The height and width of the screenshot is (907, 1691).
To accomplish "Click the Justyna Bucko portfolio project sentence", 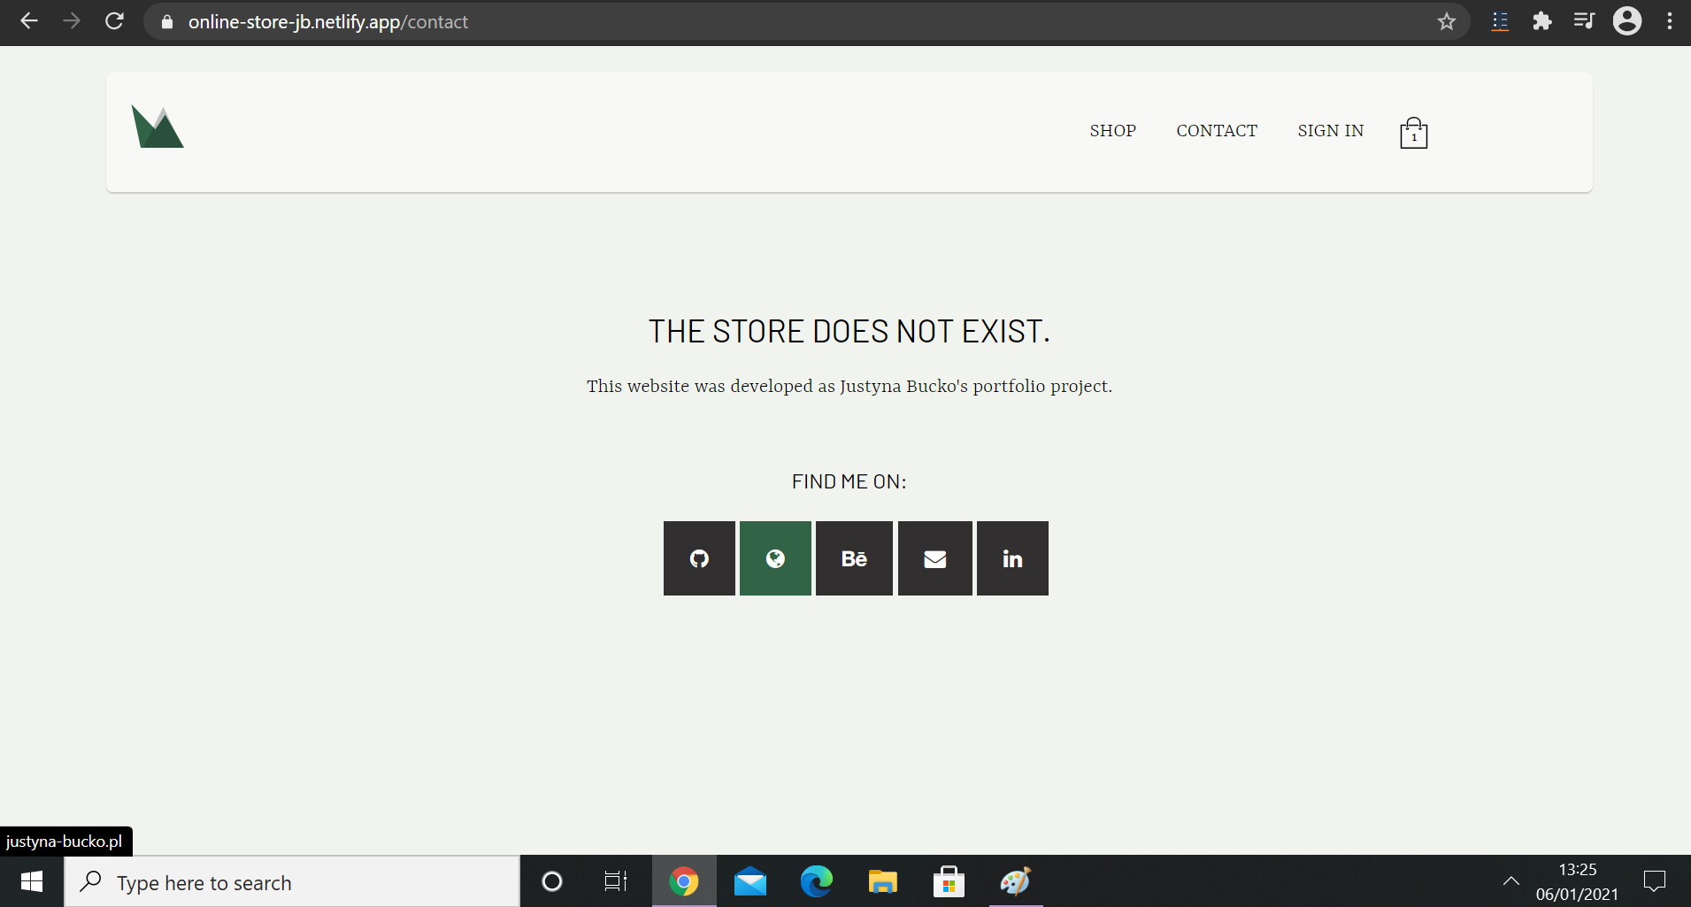I will pos(849,387).
